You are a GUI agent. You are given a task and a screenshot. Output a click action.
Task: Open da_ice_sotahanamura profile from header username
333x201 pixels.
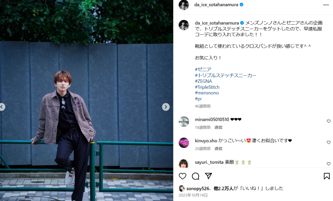coord(216,5)
